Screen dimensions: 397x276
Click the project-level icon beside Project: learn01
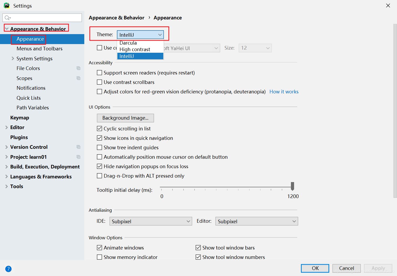[78, 157]
